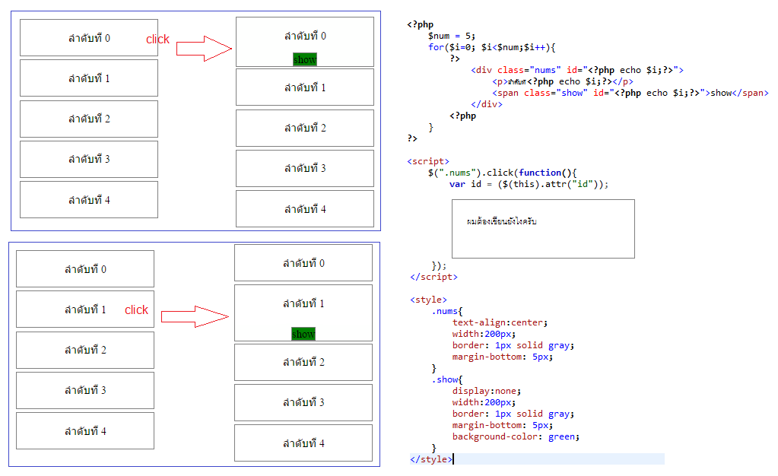This screenshot has width=778, height=476.
Task: Click the green show span under ลำดับที่ 1
Action: click(x=303, y=334)
